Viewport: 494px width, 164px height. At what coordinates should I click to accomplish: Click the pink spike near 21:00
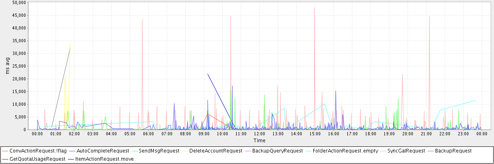point(429,17)
